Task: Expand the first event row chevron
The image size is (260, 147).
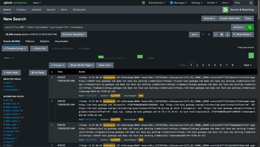Action: coord(52,77)
